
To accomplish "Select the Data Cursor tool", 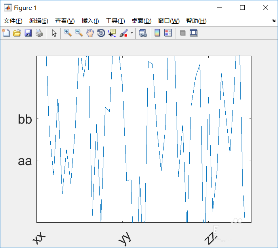I will coord(112,33).
